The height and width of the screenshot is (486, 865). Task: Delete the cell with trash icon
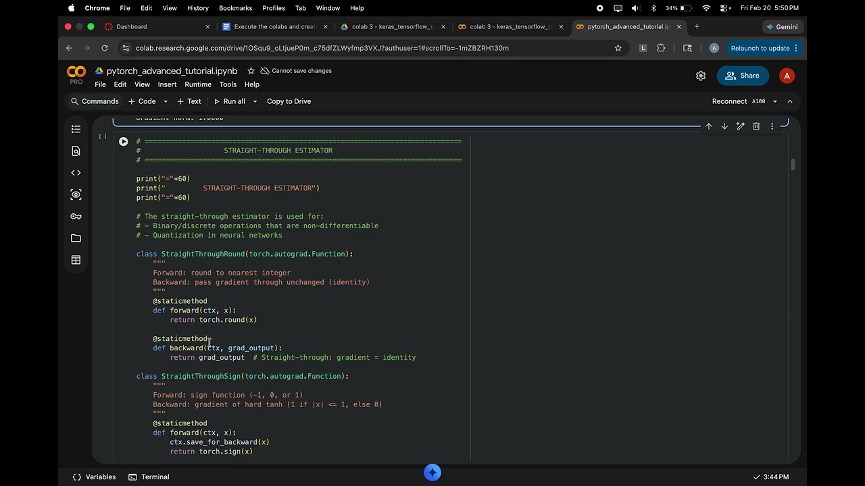756,126
